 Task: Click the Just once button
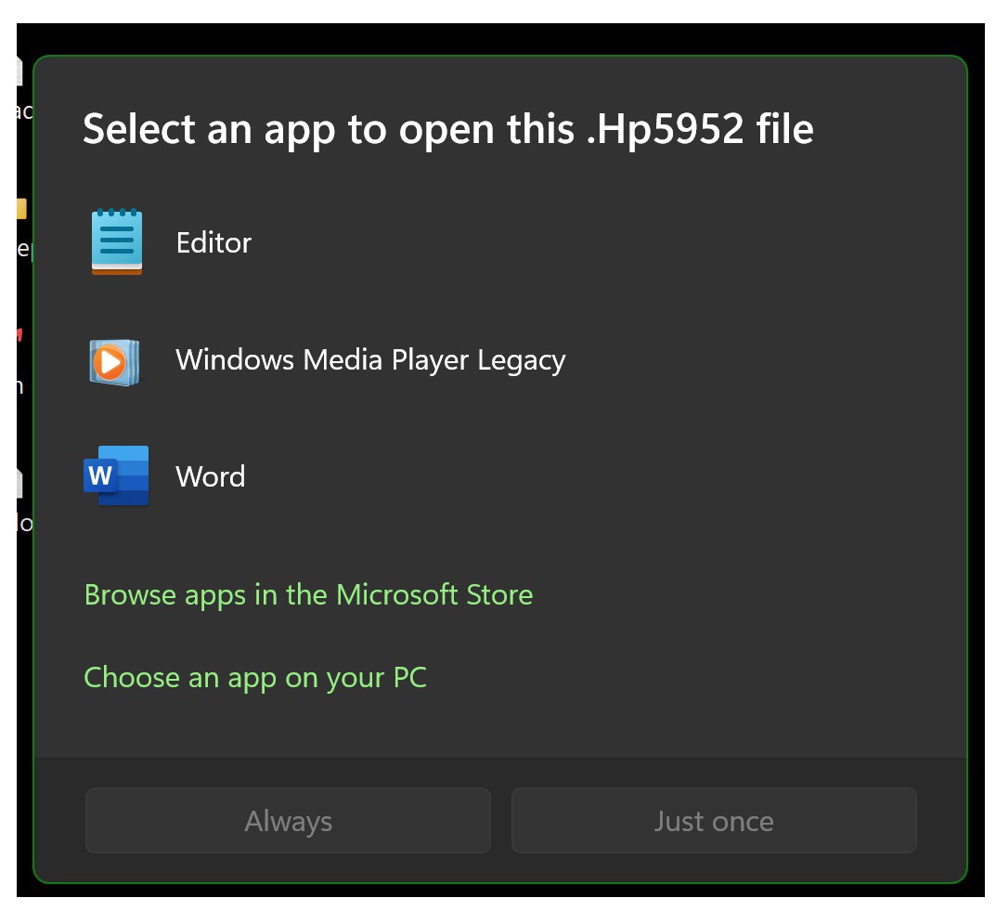(714, 821)
